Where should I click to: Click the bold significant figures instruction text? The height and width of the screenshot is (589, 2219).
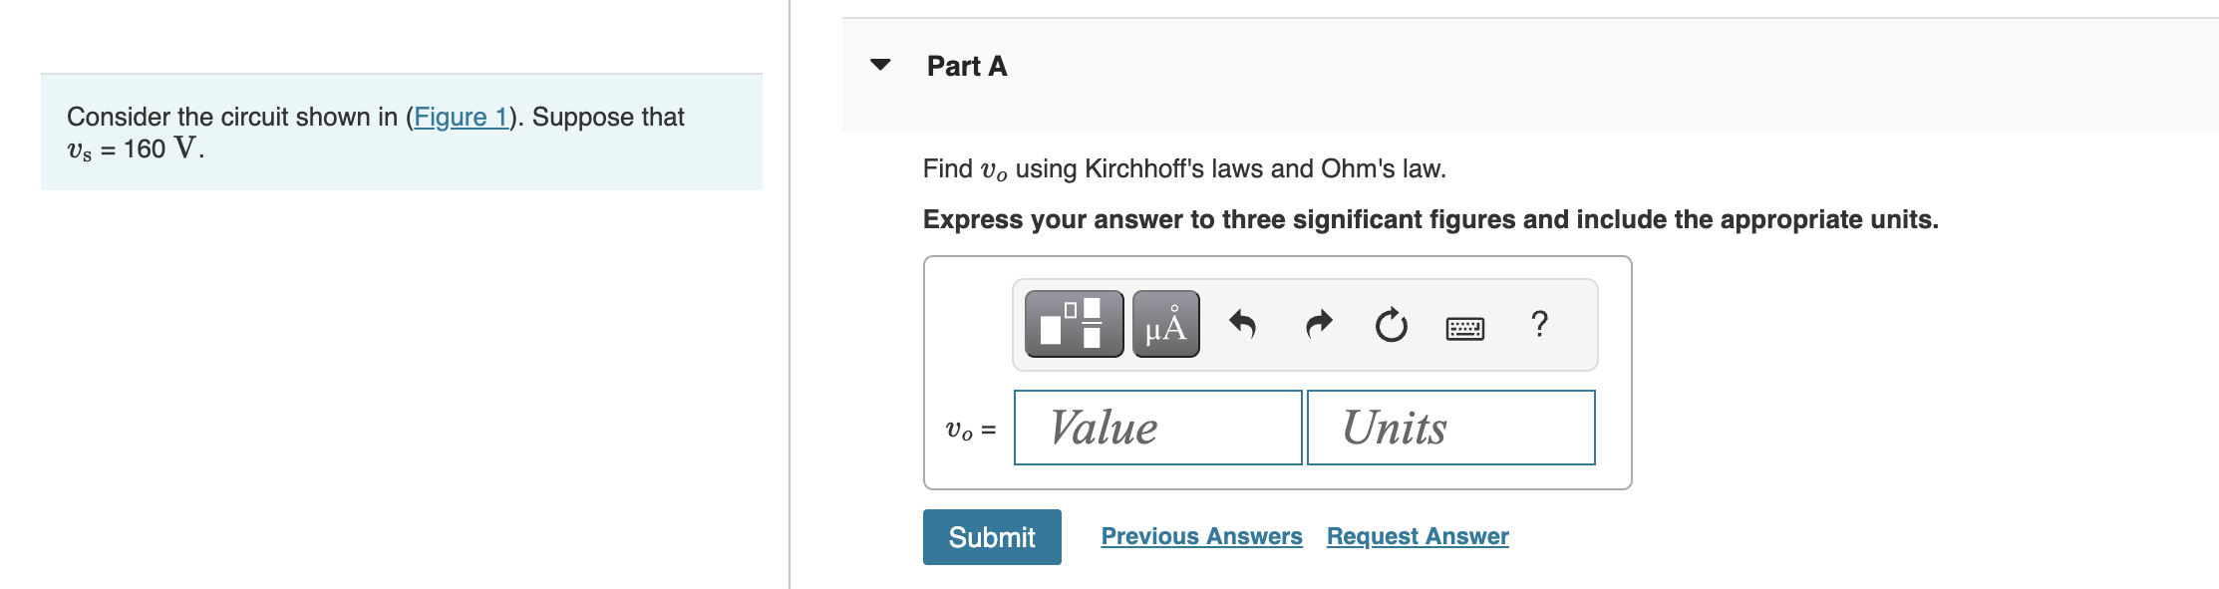[1430, 219]
